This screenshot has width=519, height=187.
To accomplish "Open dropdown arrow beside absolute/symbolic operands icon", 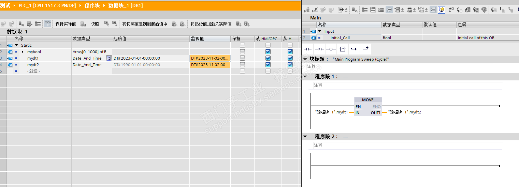I will [x=402, y=10].
